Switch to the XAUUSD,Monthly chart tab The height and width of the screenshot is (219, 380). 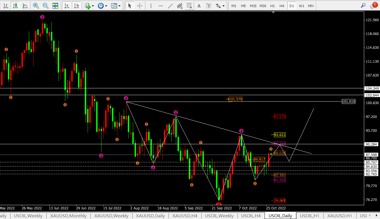pos(68,216)
